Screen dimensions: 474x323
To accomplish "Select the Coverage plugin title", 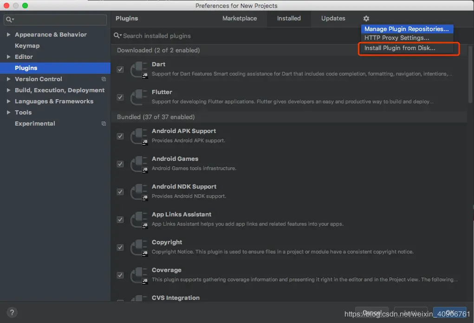I will pos(166,270).
